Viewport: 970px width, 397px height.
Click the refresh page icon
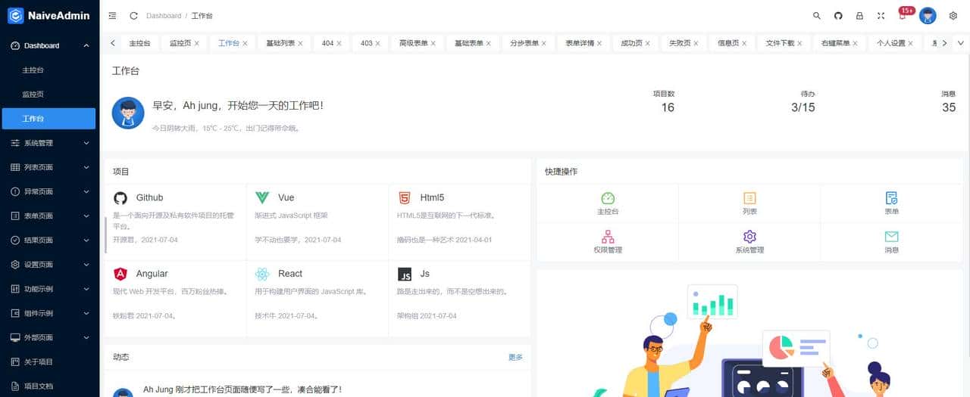[x=134, y=15]
